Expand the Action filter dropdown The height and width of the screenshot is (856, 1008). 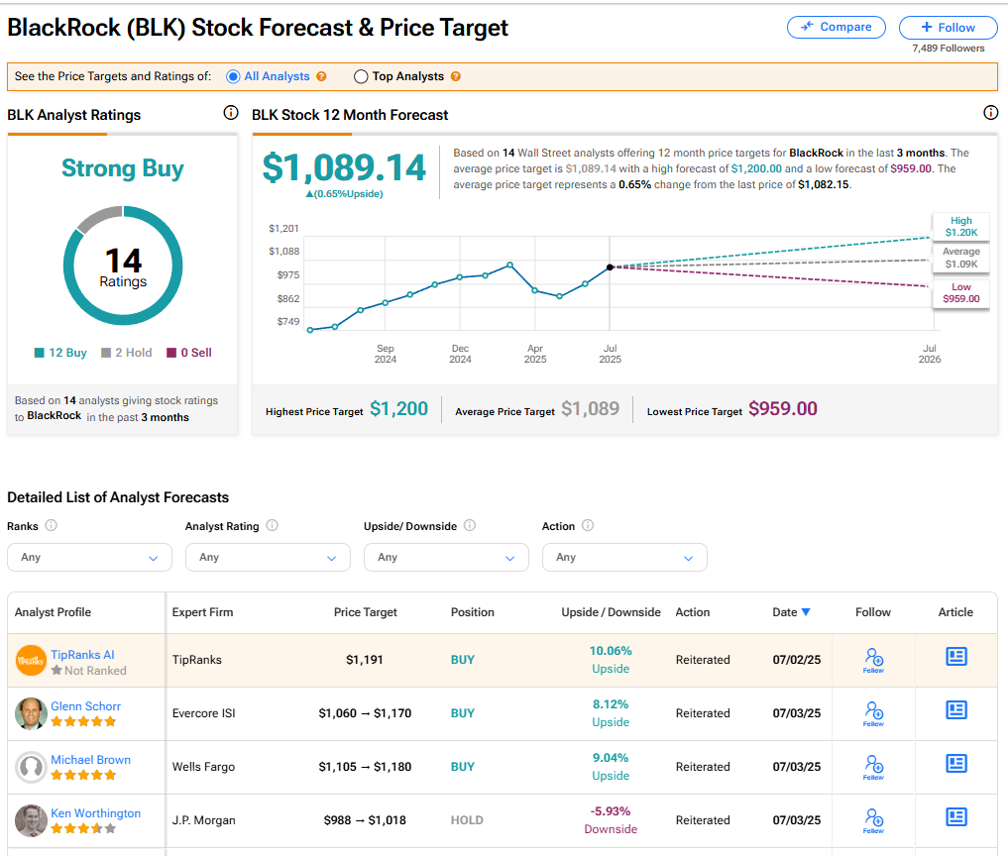point(624,557)
